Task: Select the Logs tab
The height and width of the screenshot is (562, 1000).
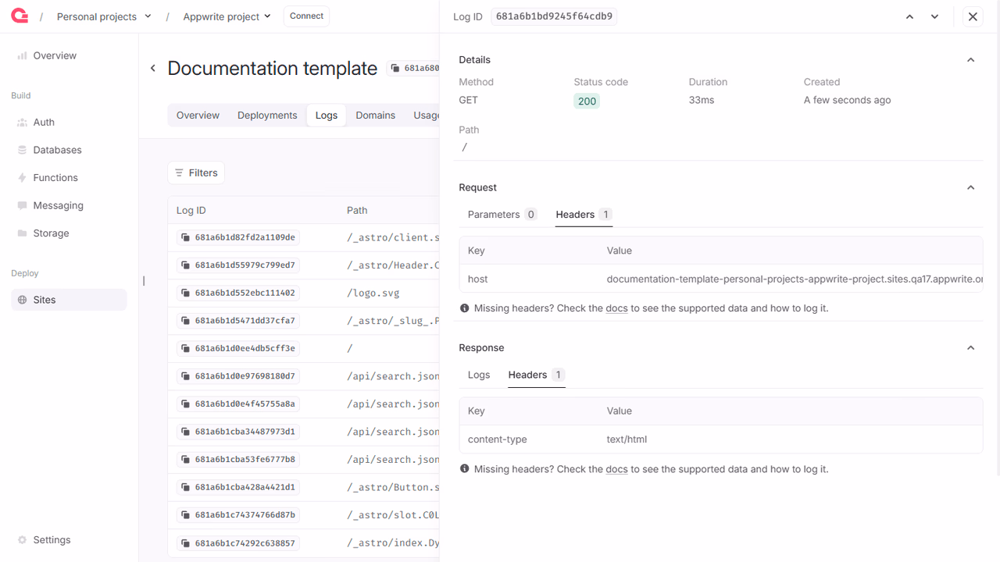Action: point(327,115)
